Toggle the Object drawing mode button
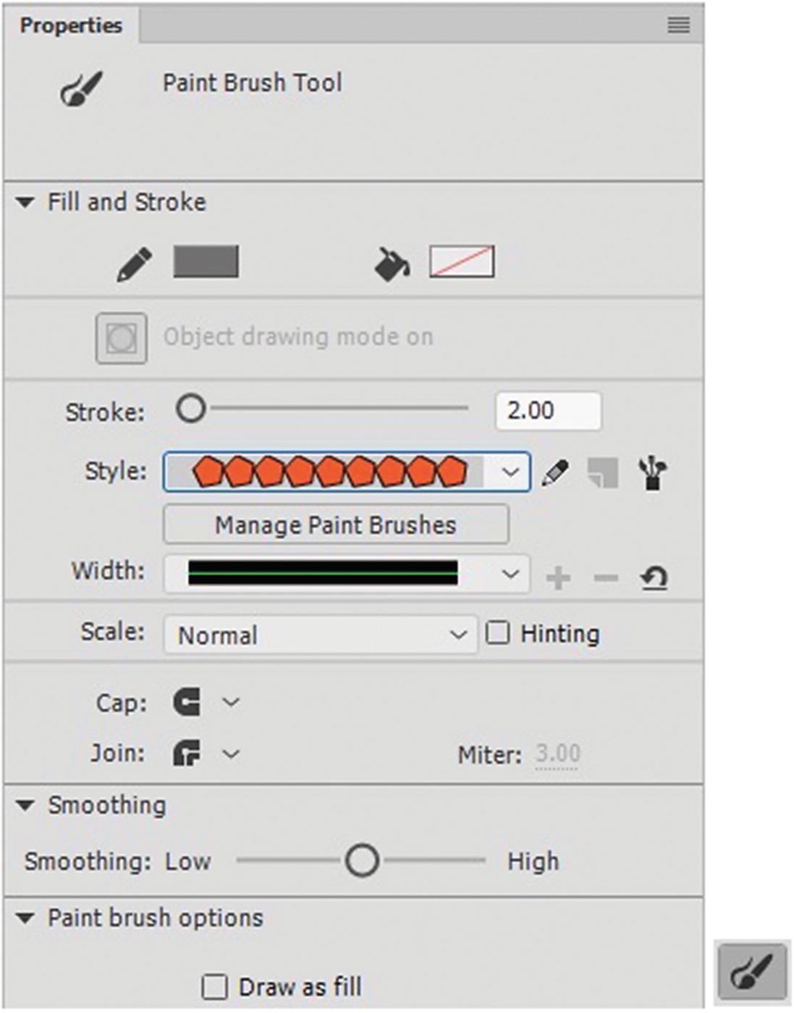Screen dimensions: 796x1013 pos(122,338)
